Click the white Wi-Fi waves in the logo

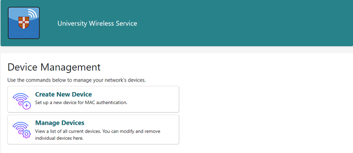pos(32,14)
